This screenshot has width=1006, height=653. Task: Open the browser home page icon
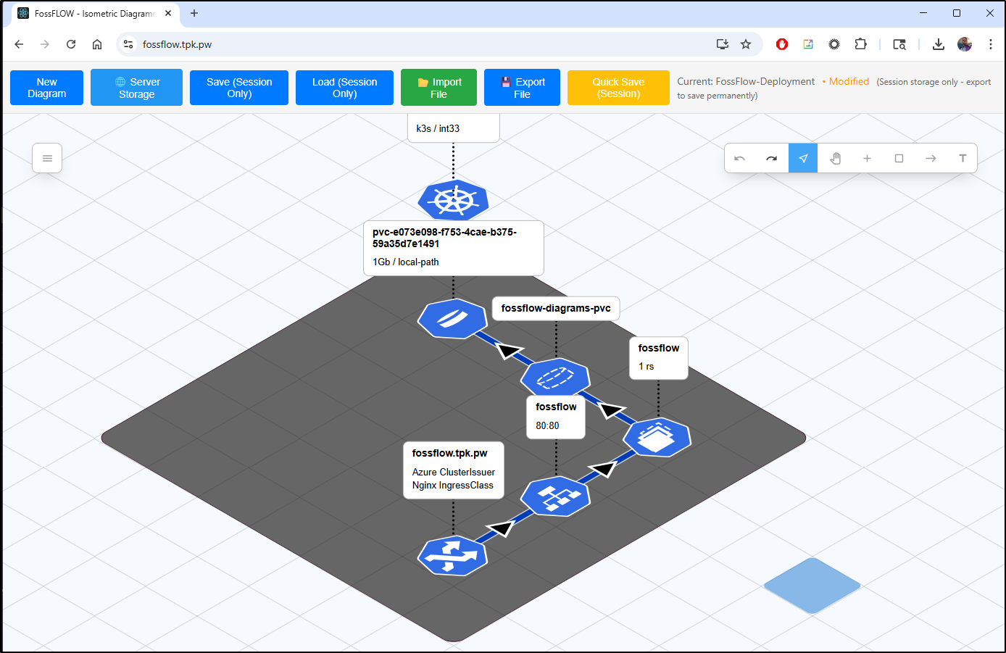point(97,44)
